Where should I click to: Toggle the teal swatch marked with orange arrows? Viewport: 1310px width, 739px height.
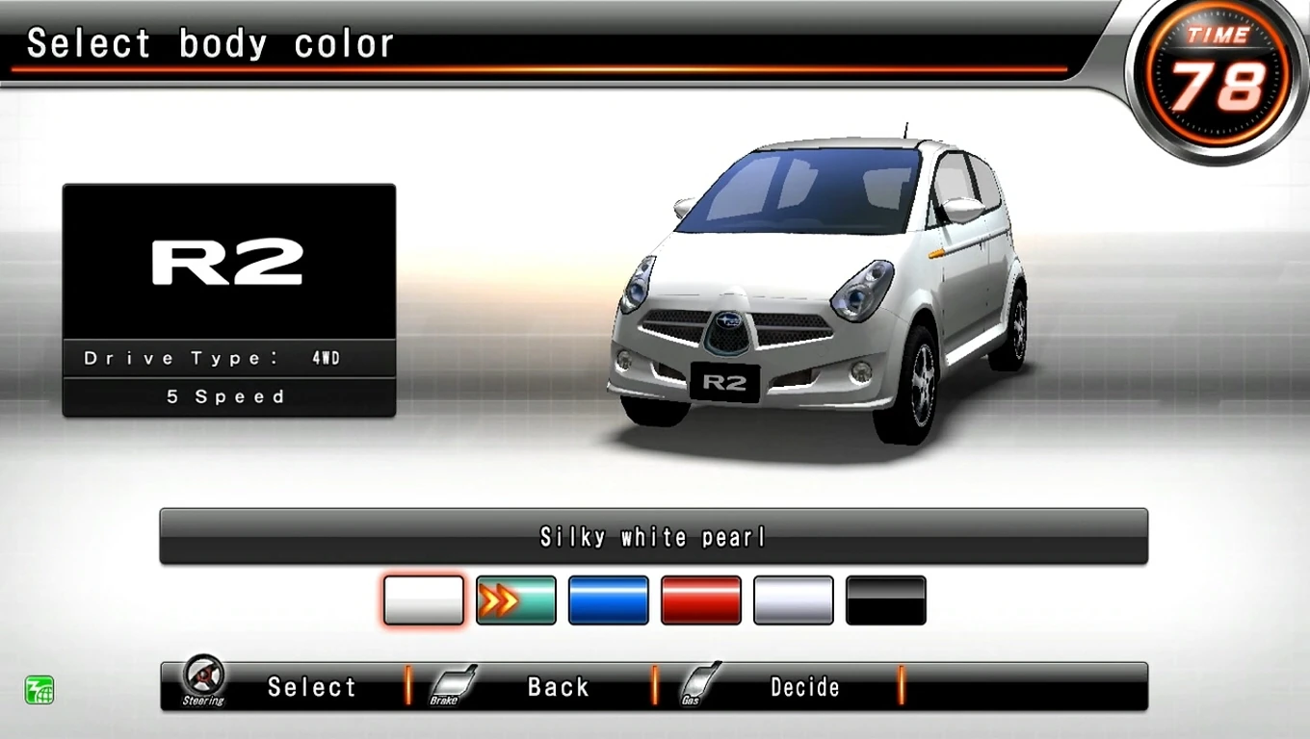[515, 600]
